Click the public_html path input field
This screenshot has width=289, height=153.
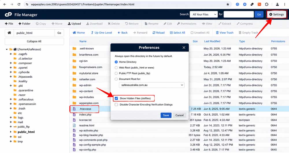[34, 33]
